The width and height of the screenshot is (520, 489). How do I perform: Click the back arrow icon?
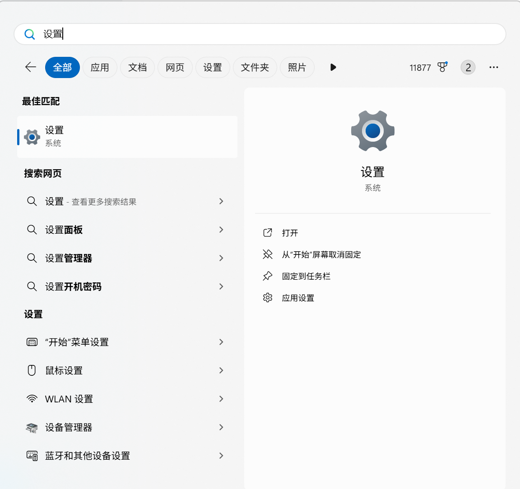pyautogui.click(x=31, y=67)
